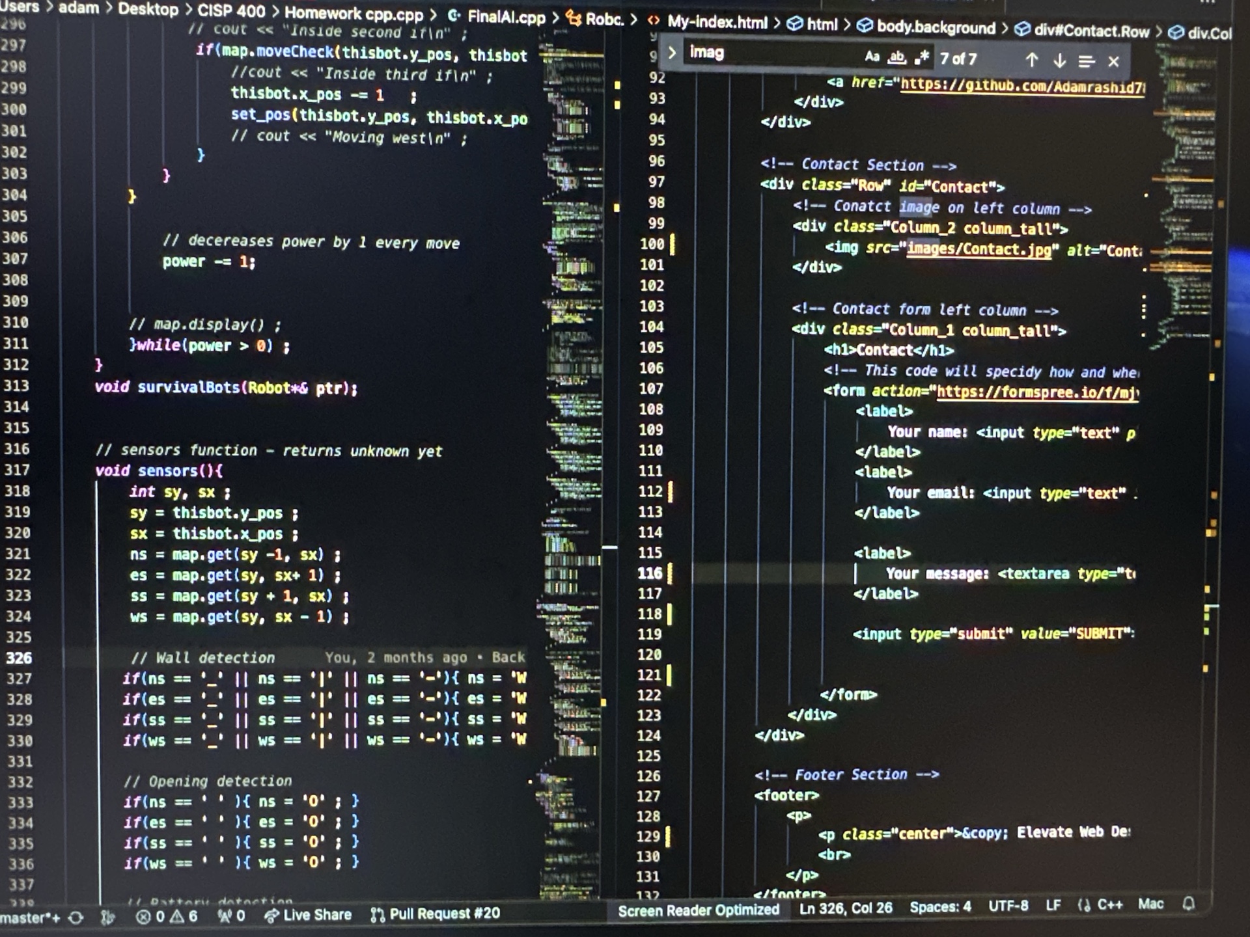This screenshot has width=1250, height=937.
Task: Expand the find widget replace chevron
Action: pos(672,53)
